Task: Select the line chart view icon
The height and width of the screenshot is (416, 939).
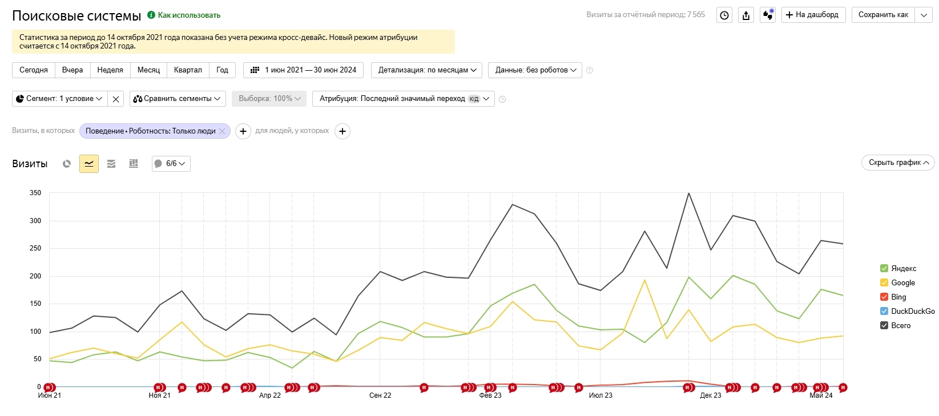Action: (89, 164)
